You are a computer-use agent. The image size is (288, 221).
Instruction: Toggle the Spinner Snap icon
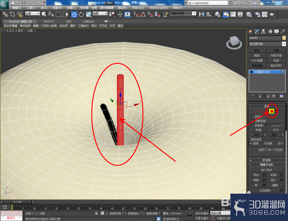click(157, 14)
